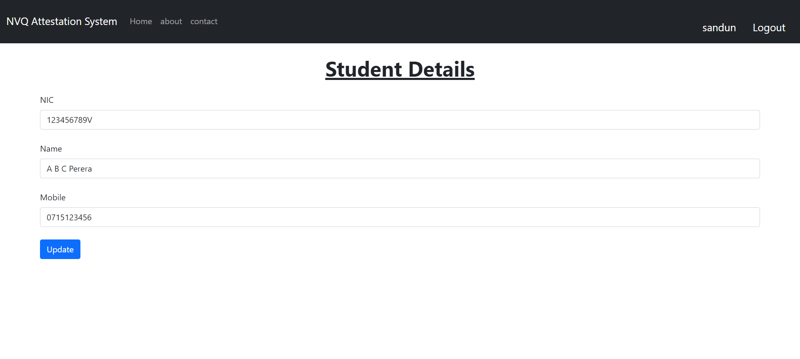Image resolution: width=800 pixels, height=359 pixels.
Task: Place cursor on 0715123456 number text
Action: tap(69, 217)
